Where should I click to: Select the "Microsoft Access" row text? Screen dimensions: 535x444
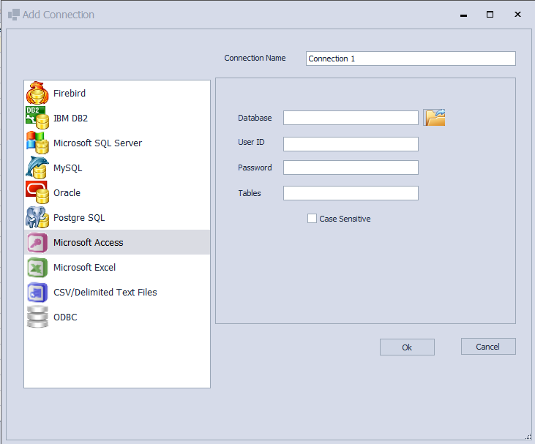(89, 242)
